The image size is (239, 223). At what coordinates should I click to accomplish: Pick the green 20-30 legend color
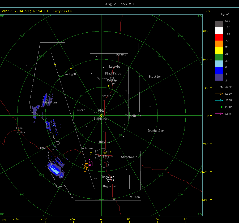pyautogui.click(x=219, y=57)
